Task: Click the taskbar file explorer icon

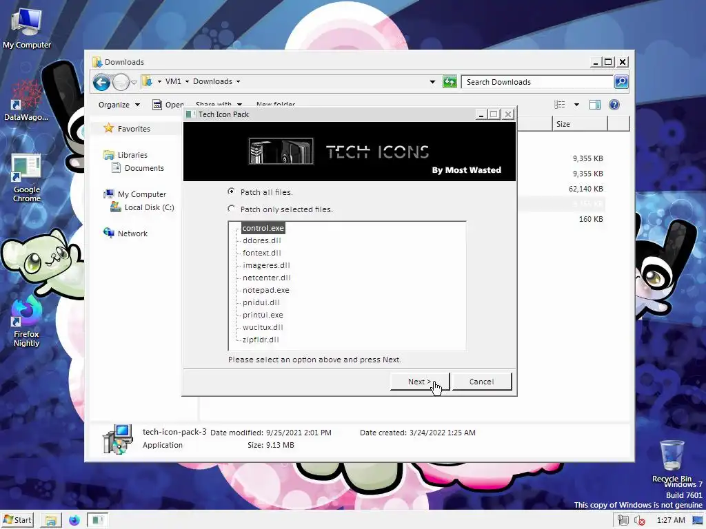Action: (50, 521)
